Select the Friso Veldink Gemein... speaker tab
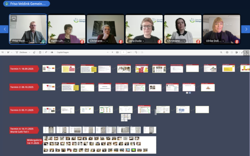250x156 pixels. click(x=25, y=4)
